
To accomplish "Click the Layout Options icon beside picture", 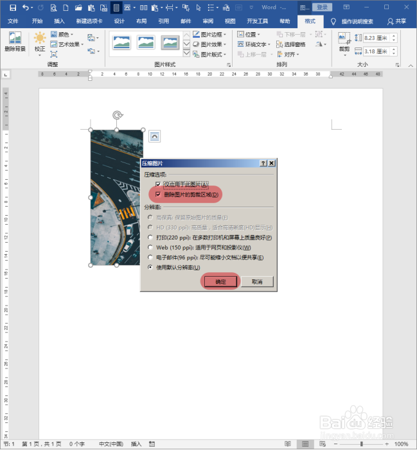I will pos(154,136).
